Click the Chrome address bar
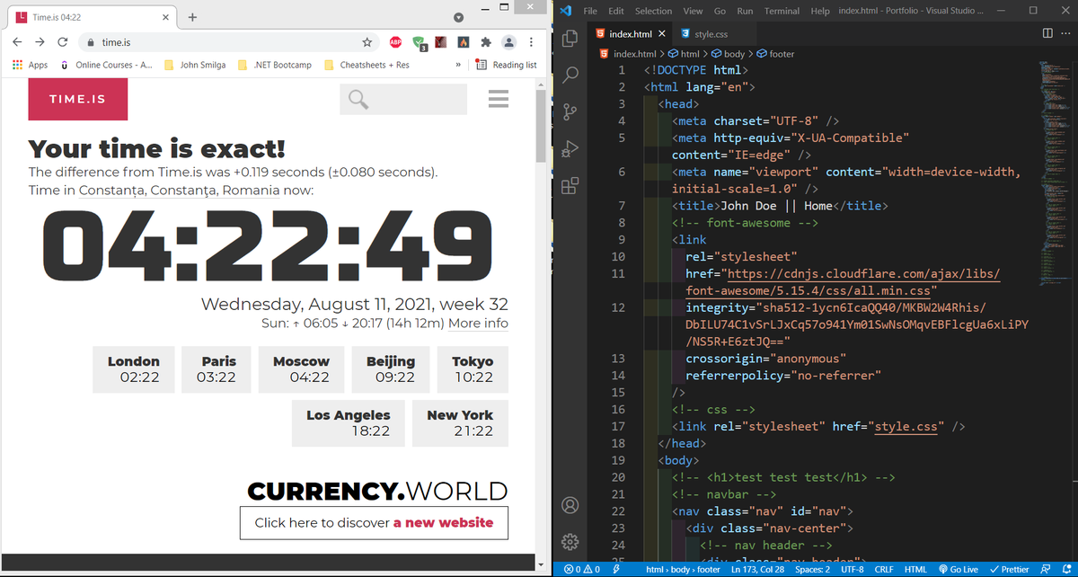 coord(229,42)
